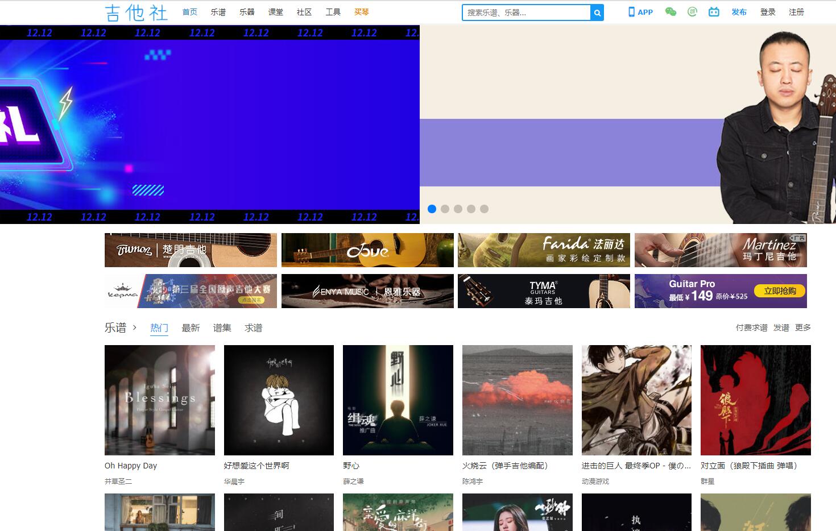This screenshot has width=836, height=531.
Task: Click the 注册 registration link
Action: coord(796,11)
